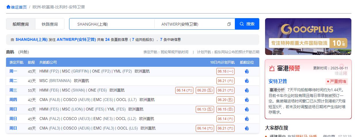Click 周日 in the HMM (FE5) row
Image resolution: width=356 pixels, height=137 pixels.
click(13, 109)
